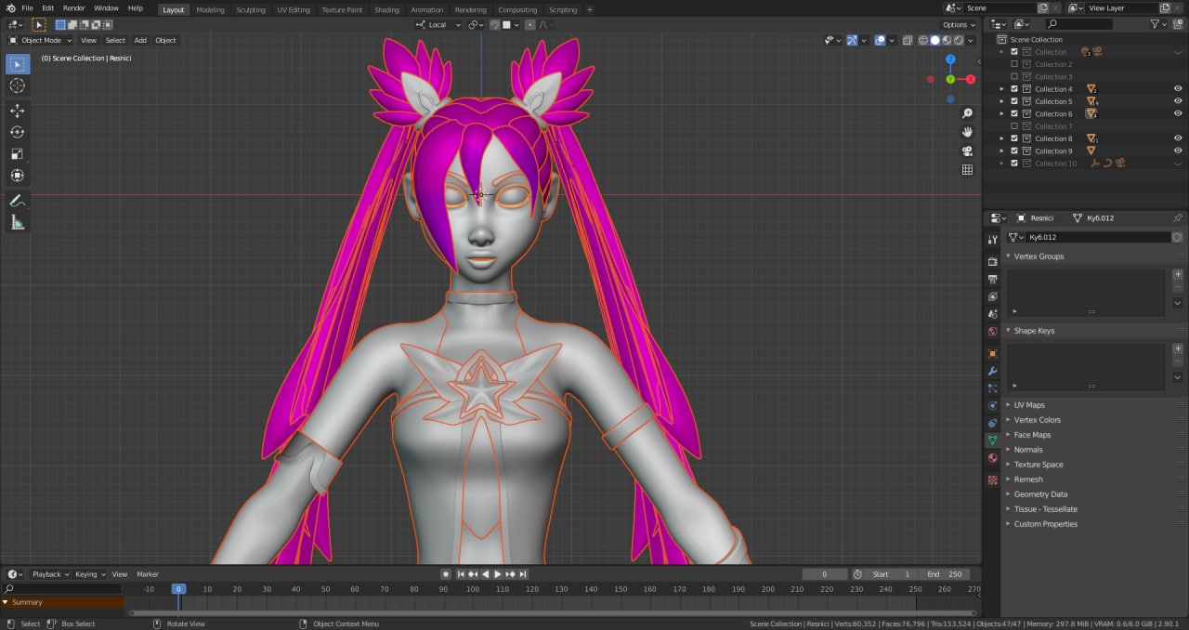The image size is (1189, 630).
Task: Open the Edit menu
Action: tap(47, 8)
